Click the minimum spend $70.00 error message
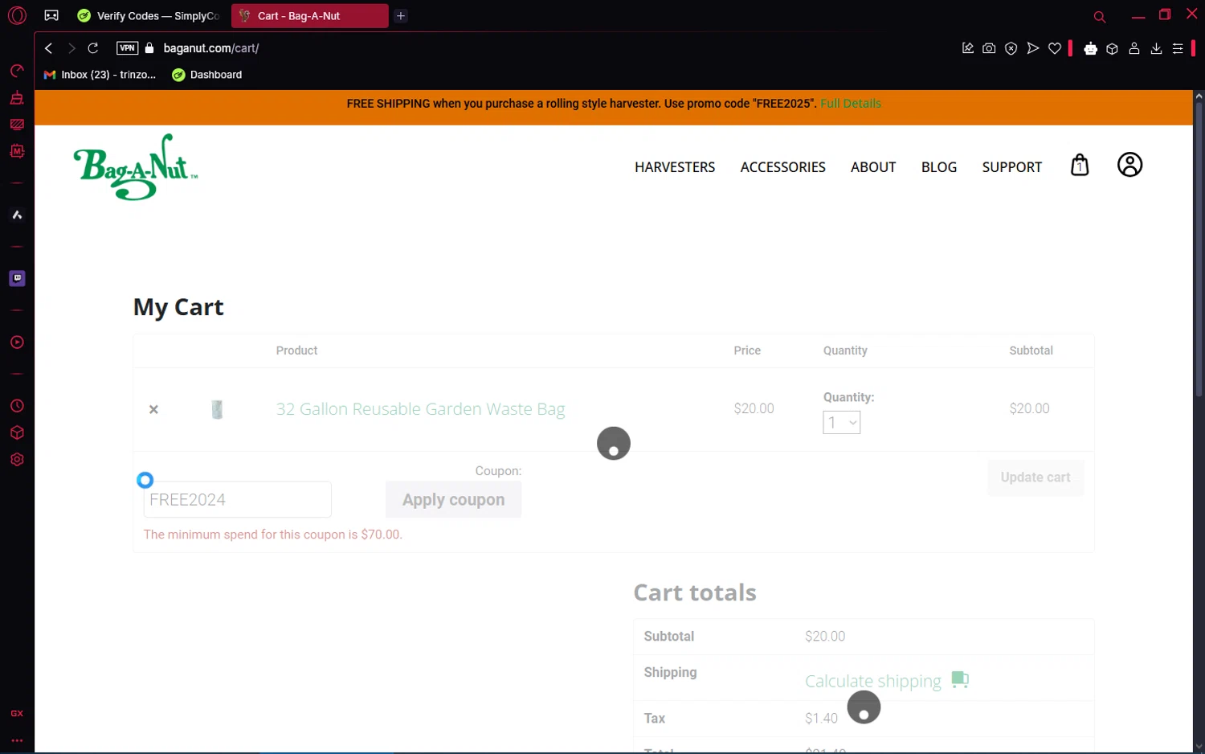Screen dimensions: 1205x754 point(273,535)
